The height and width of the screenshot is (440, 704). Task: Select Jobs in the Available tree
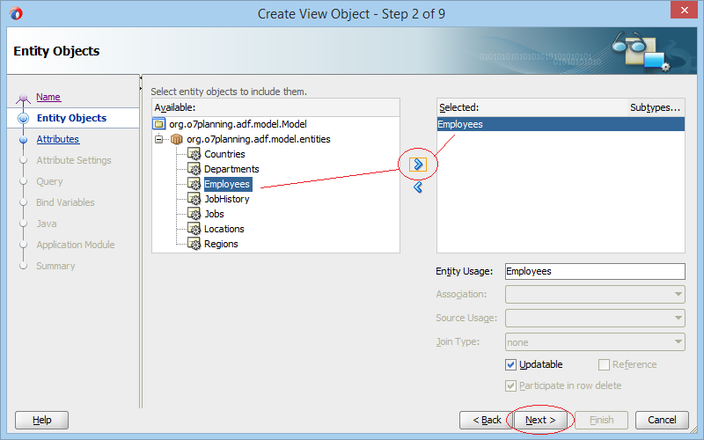214,214
